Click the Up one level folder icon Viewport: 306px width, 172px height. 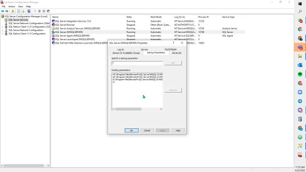click(x=13, y=11)
